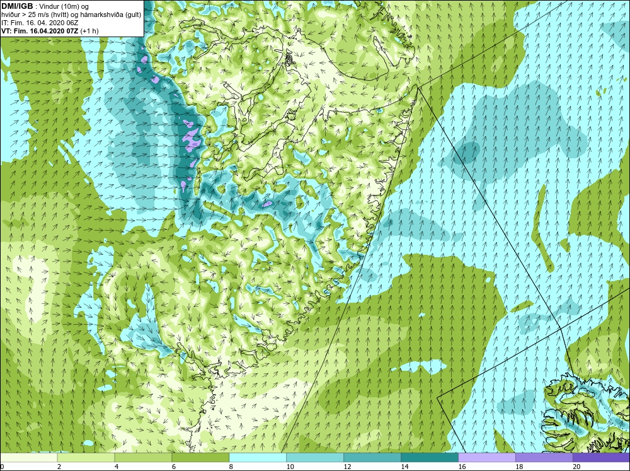Click the 8–10 m/s light cyan legend swatch
The height and width of the screenshot is (471, 630).
(x=258, y=457)
